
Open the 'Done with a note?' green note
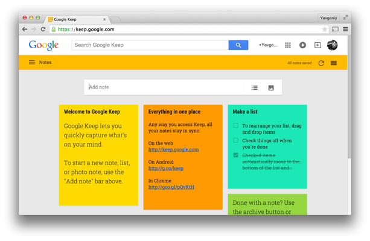pos(267,204)
